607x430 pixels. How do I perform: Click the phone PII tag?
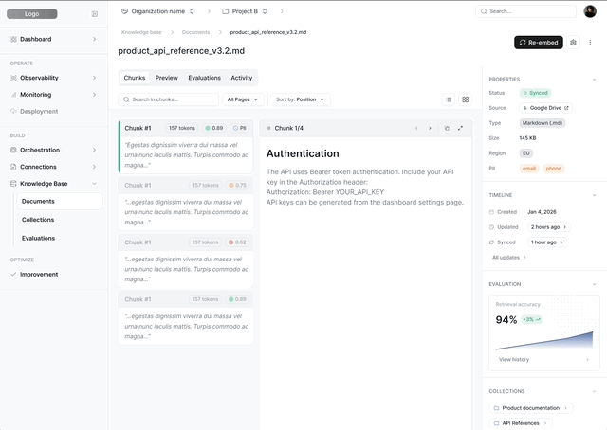tap(554, 169)
